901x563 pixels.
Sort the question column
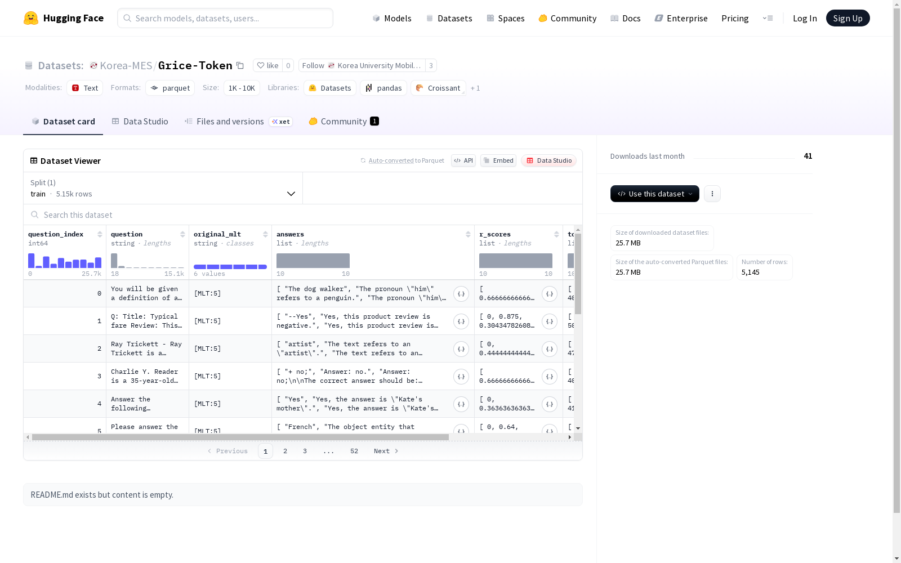pos(182,234)
